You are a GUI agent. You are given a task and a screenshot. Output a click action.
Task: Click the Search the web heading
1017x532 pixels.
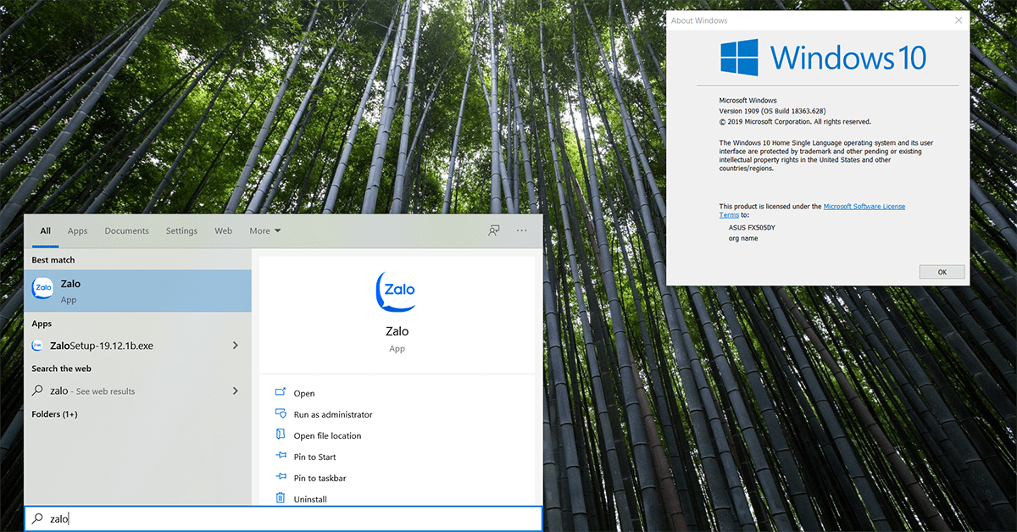click(x=61, y=369)
